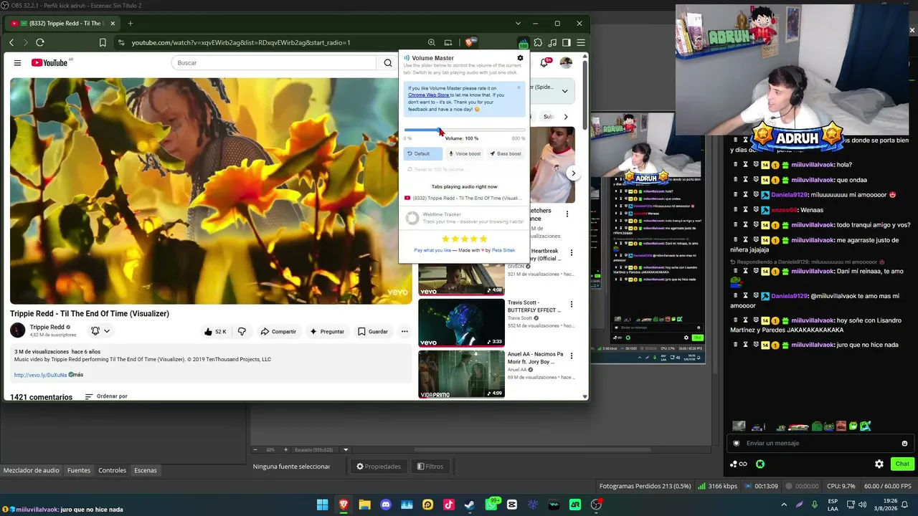Show next filter chips with the arrow

click(566, 117)
